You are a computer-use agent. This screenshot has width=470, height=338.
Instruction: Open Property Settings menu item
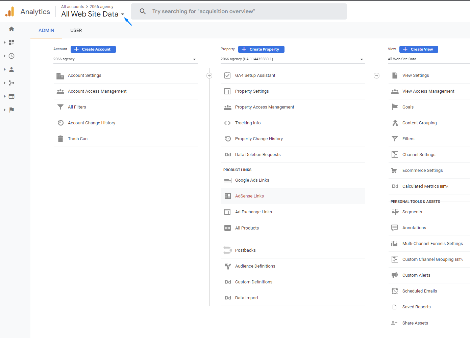point(293,91)
